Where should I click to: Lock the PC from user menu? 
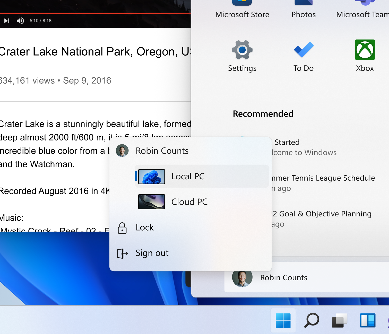(191, 227)
